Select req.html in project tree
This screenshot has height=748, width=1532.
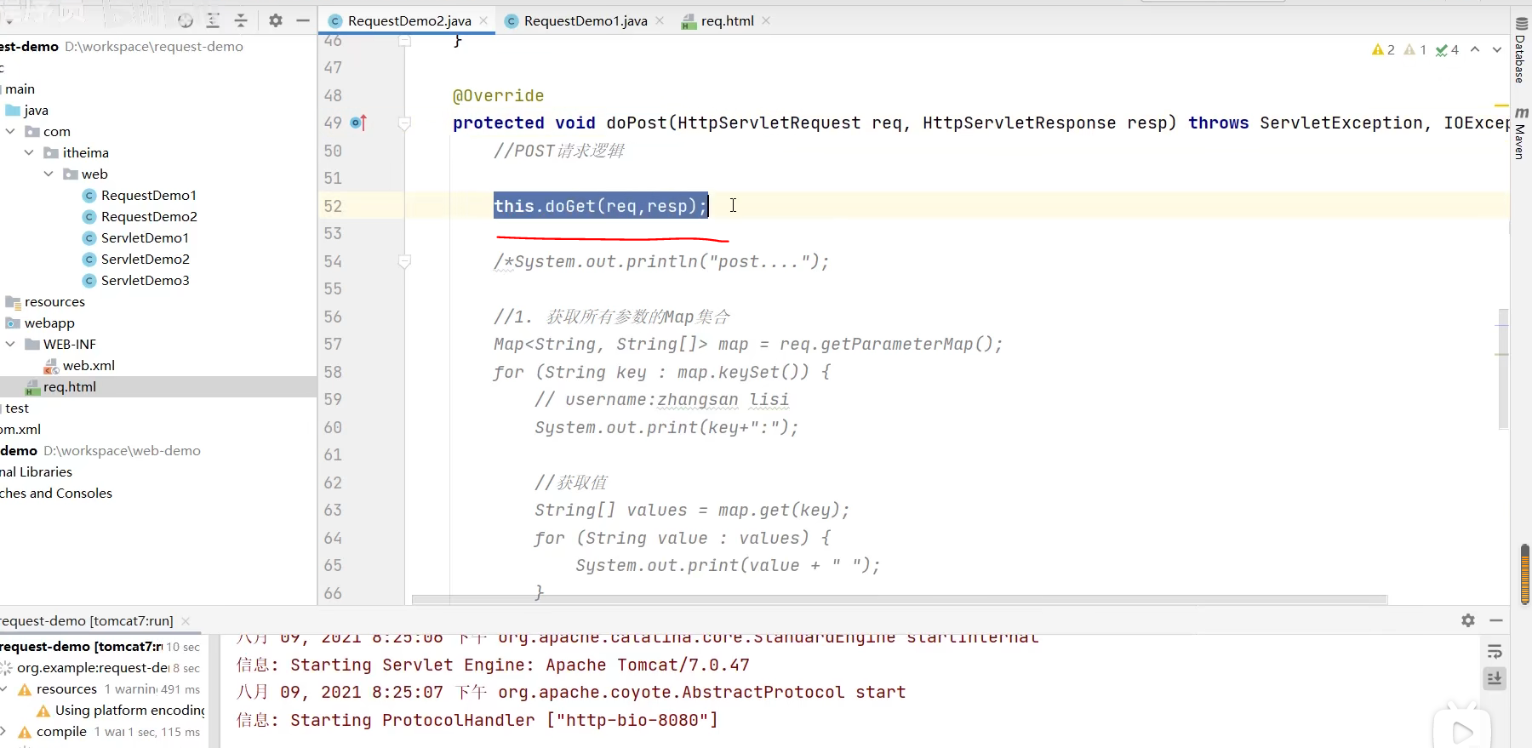(69, 386)
